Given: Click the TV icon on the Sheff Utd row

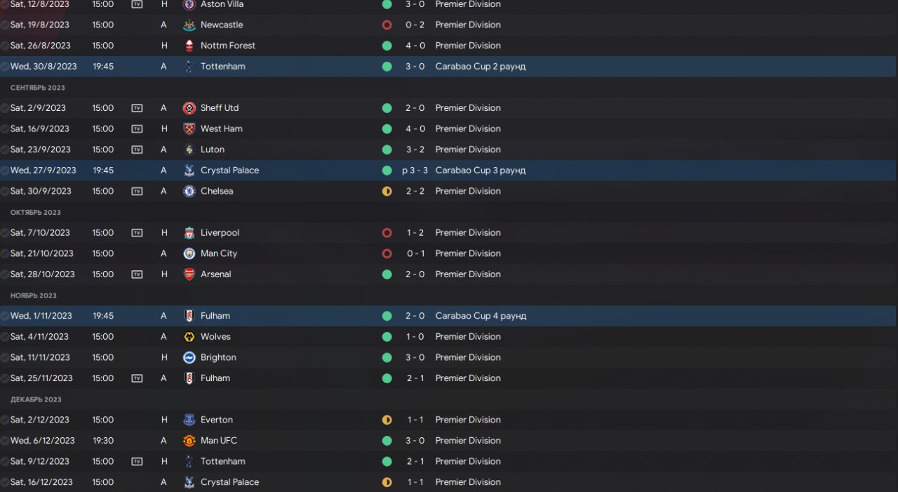Looking at the screenshot, I should tap(137, 108).
